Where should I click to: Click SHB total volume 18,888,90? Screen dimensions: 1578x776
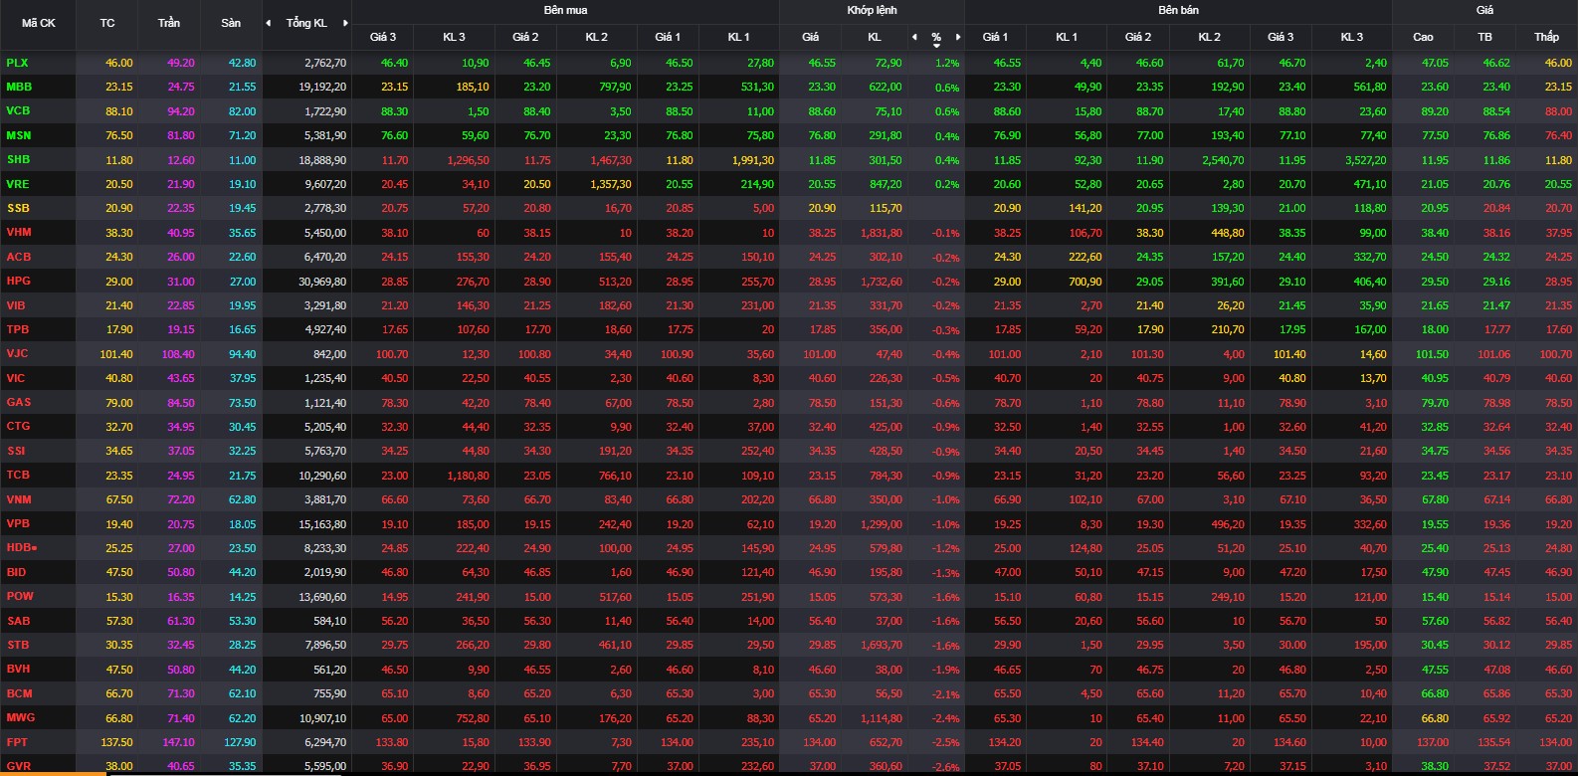point(322,160)
